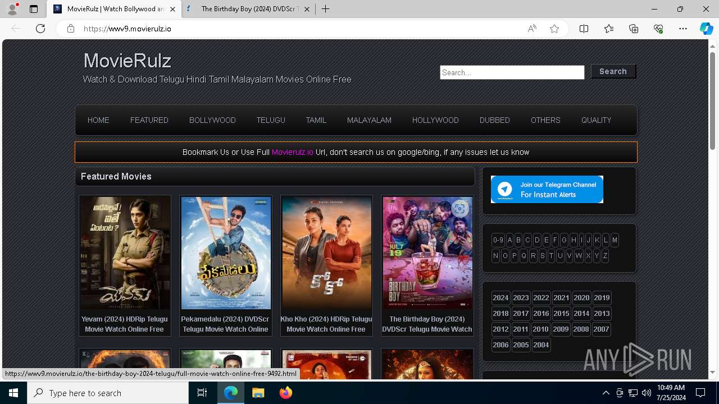This screenshot has width=719, height=404.
Task: Open the QUALITY menu
Action: coord(596,120)
